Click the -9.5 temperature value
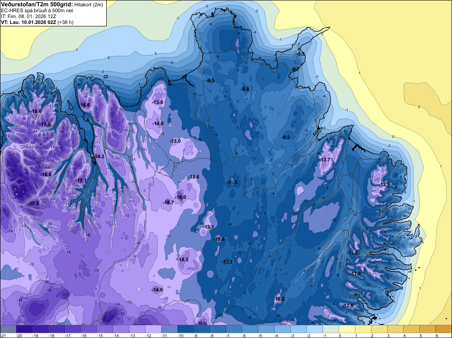This screenshot has width=452, height=338. [210, 80]
